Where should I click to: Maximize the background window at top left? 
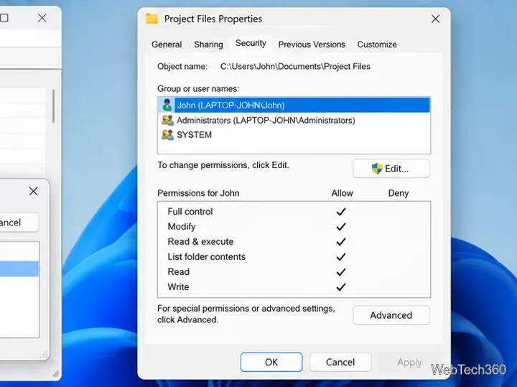click(x=4, y=18)
